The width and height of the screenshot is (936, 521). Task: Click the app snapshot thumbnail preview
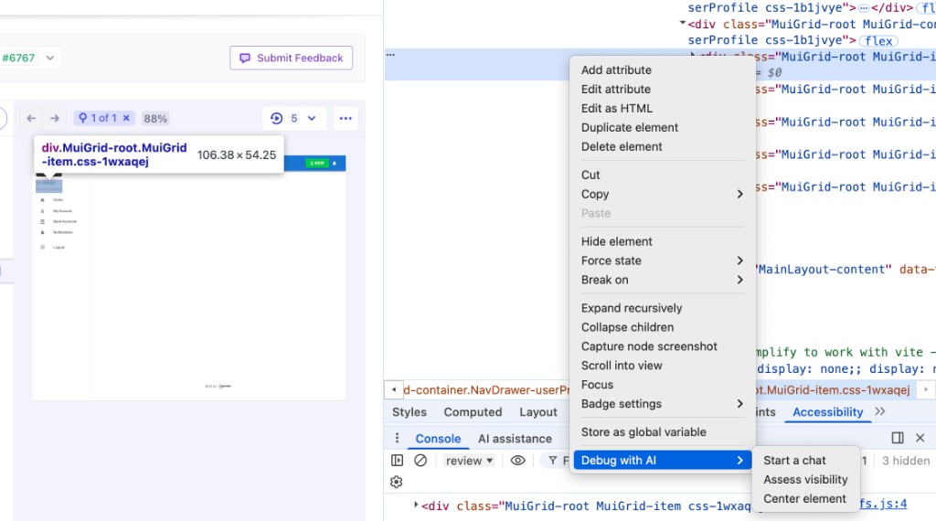click(x=189, y=278)
